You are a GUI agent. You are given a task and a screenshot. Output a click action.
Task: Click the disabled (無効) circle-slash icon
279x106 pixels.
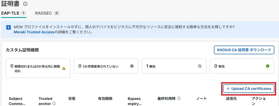click(200, 66)
